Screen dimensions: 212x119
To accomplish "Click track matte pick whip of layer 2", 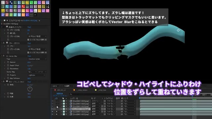I will [105, 103].
